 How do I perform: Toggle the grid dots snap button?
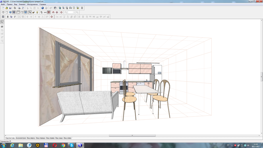3,17
